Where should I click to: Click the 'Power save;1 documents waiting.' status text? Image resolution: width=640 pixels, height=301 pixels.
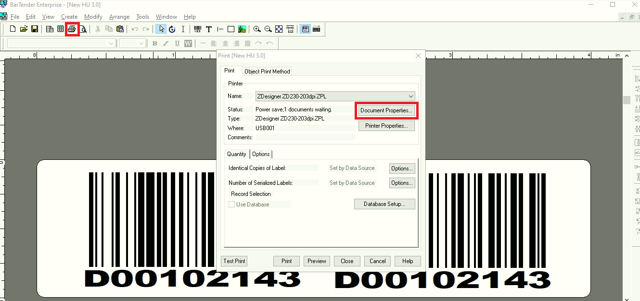[294, 109]
